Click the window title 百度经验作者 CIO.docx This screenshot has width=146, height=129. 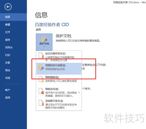click(126, 2)
